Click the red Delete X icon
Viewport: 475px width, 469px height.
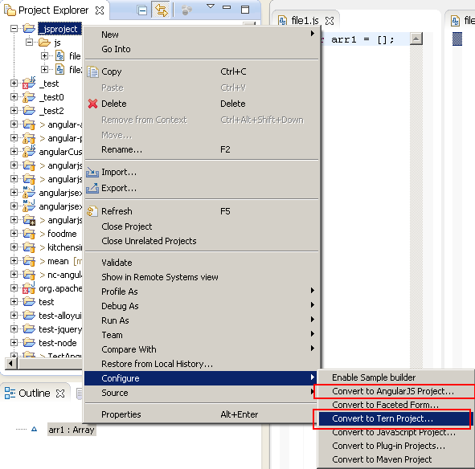tap(92, 104)
